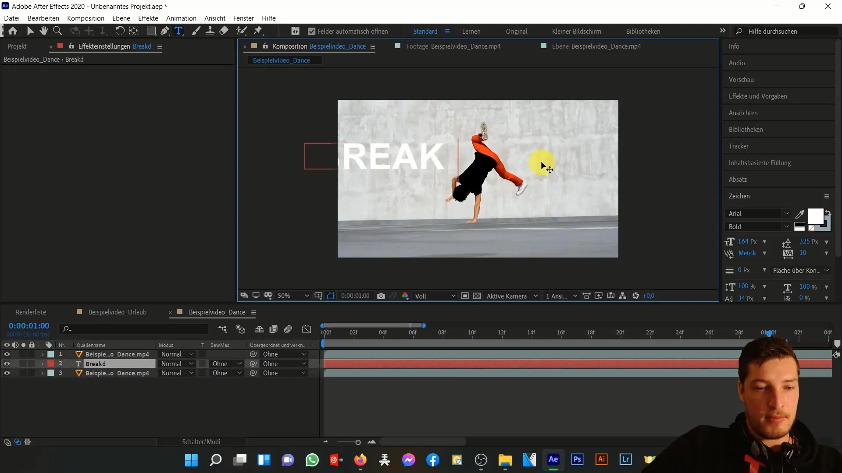Toggle visibility of layer 3 video

(7, 373)
